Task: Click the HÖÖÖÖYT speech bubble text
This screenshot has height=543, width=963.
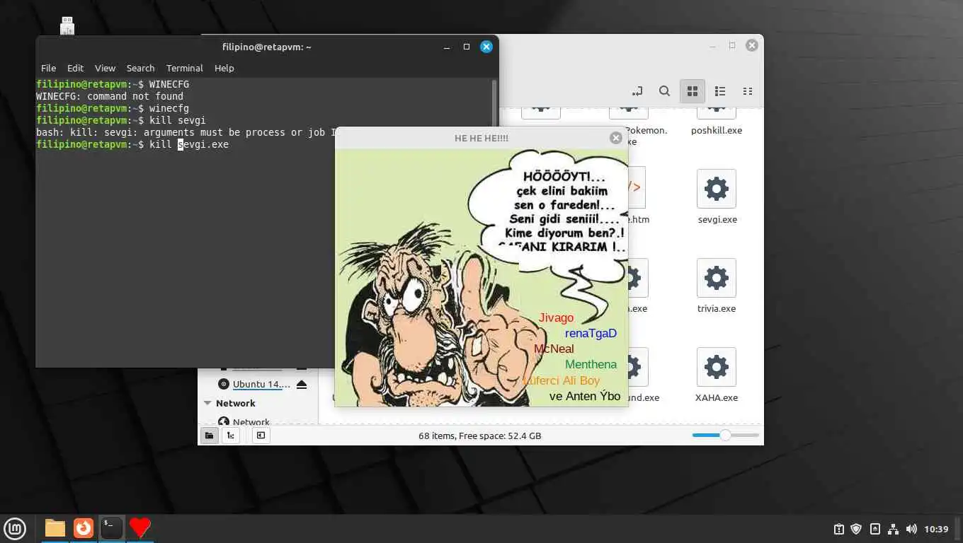Action: 564,177
